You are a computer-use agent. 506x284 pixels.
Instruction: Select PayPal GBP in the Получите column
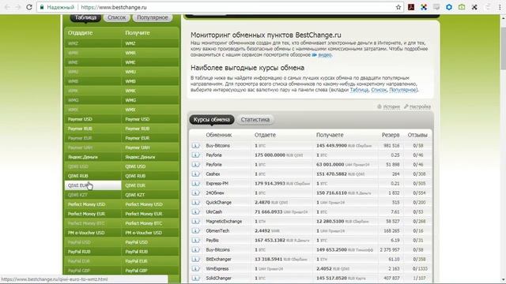tap(150, 271)
